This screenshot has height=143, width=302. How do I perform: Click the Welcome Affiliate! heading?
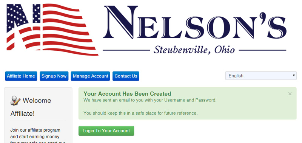coord(31,107)
